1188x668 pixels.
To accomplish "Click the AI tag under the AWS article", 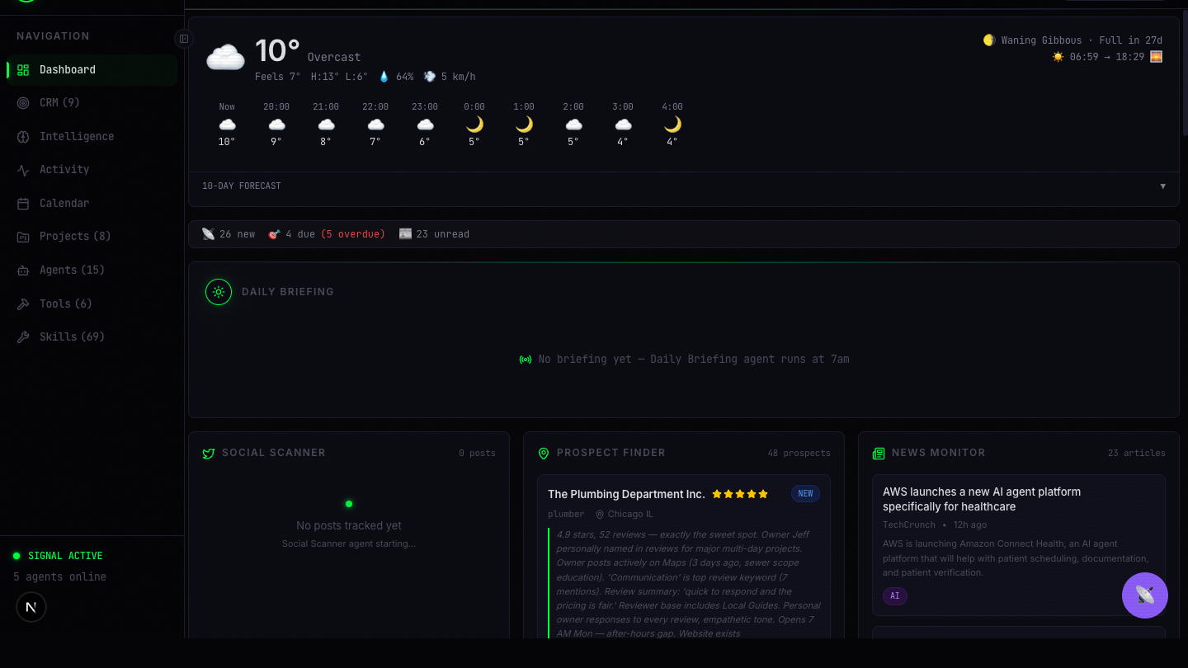I will [x=894, y=595].
